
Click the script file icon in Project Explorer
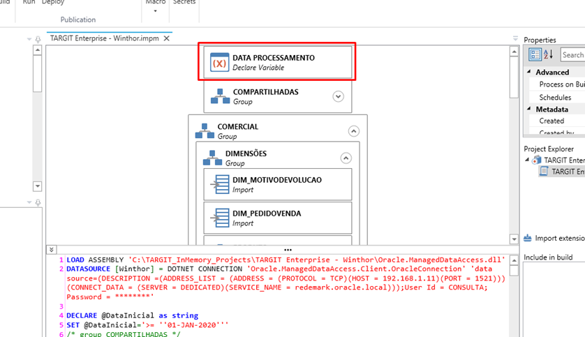pyautogui.click(x=544, y=172)
